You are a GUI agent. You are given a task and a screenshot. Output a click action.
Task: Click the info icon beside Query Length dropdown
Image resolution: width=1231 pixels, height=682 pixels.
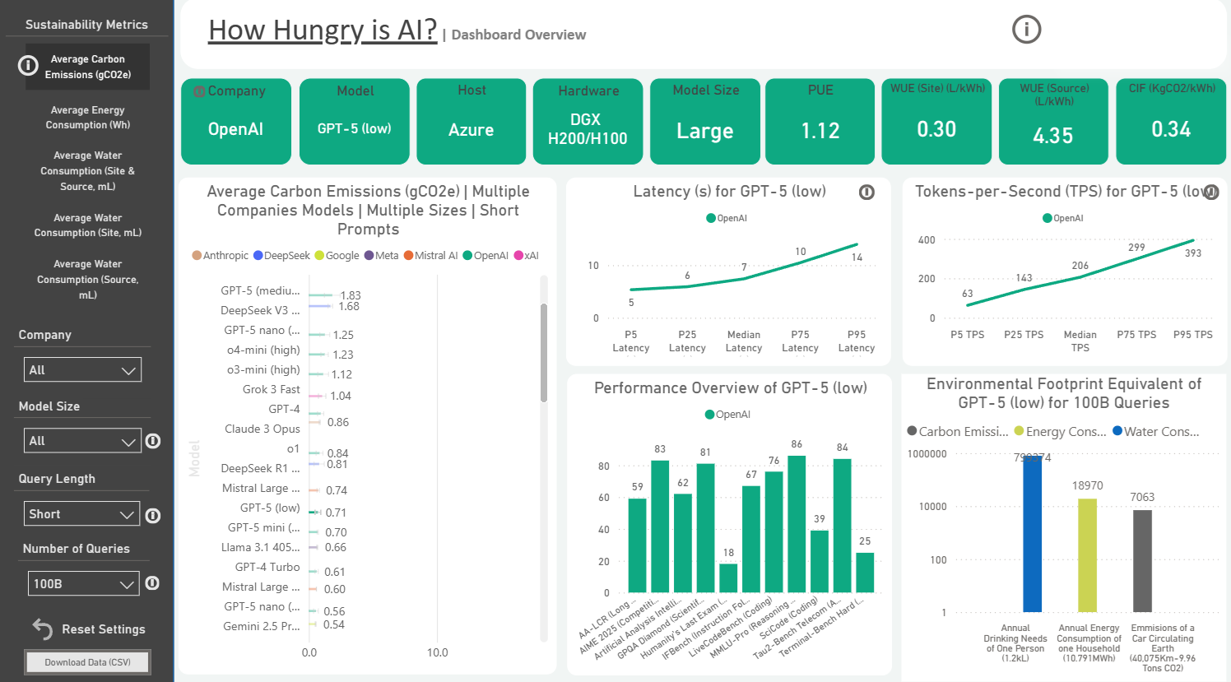(x=153, y=516)
